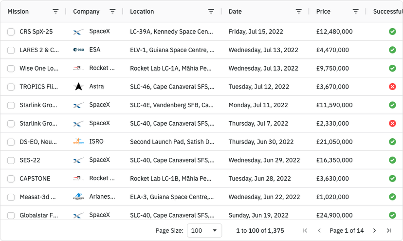Open the Page Size dropdown

tap(204, 230)
